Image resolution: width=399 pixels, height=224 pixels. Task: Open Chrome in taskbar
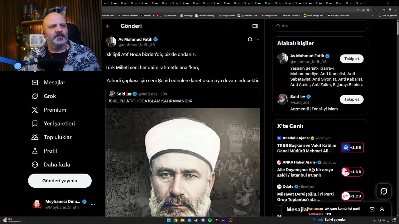point(175,220)
